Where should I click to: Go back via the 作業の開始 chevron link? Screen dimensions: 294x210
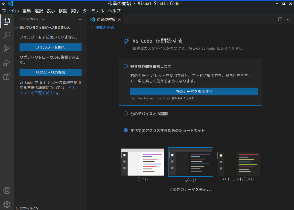[x=102, y=28]
